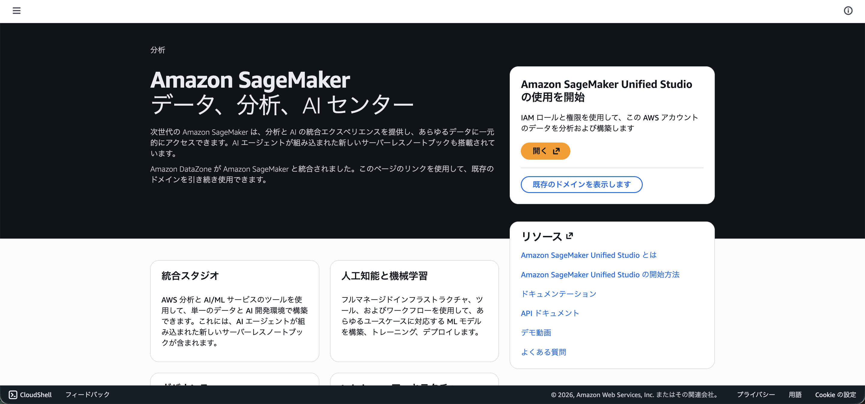Open the hamburger navigation menu
This screenshot has width=865, height=404.
[17, 11]
